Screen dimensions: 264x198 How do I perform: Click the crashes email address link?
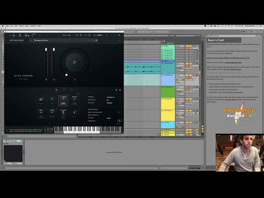[x=233, y=63]
